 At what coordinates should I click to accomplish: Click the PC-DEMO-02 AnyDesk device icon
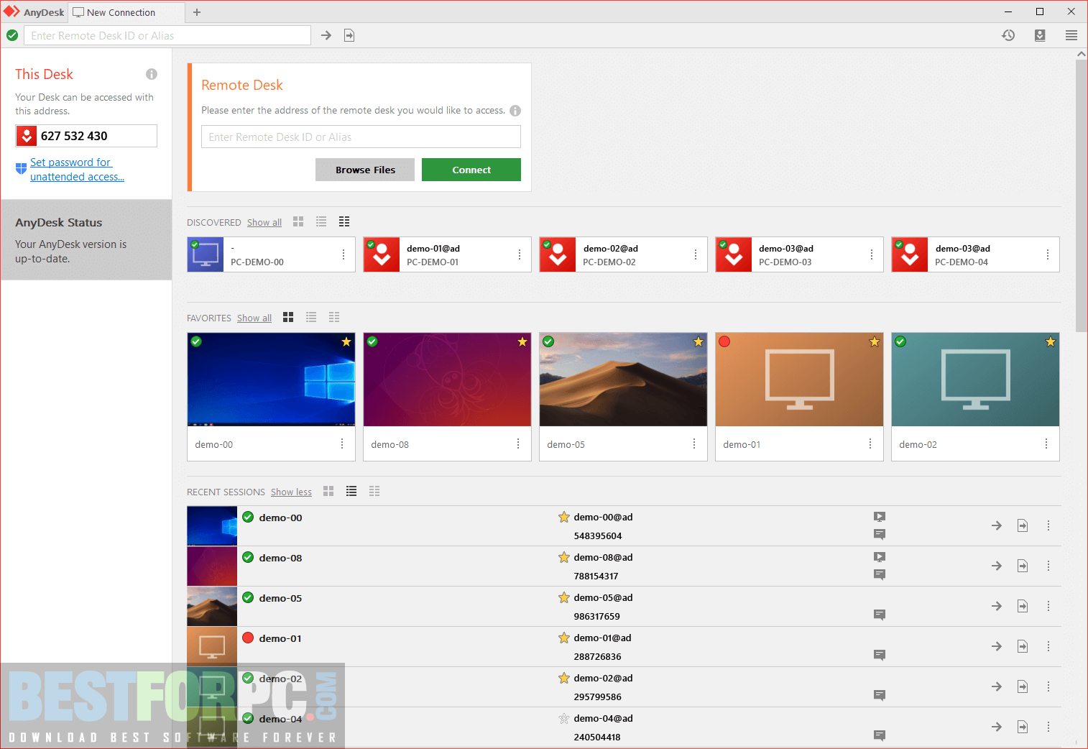[x=558, y=254]
